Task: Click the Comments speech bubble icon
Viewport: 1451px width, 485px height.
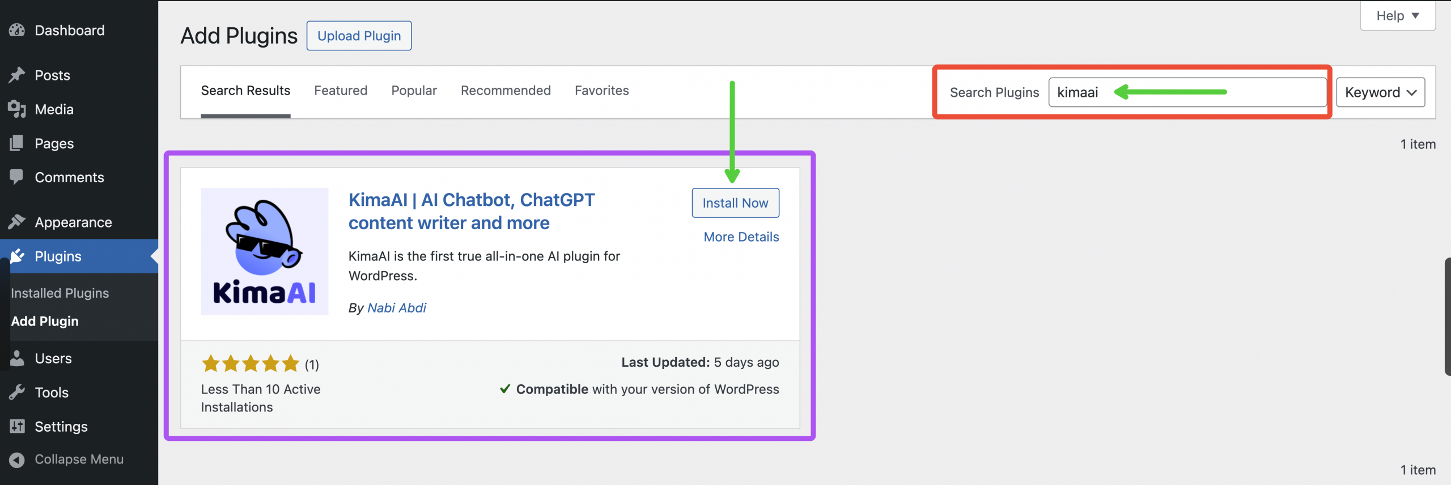Action: 17,177
